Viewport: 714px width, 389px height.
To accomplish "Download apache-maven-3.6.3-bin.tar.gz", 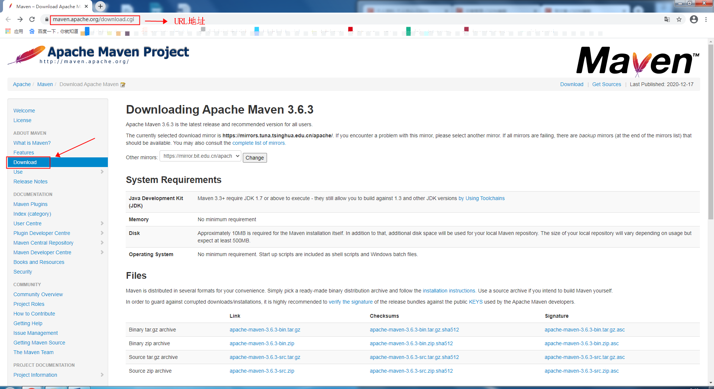I will pyautogui.click(x=265, y=330).
